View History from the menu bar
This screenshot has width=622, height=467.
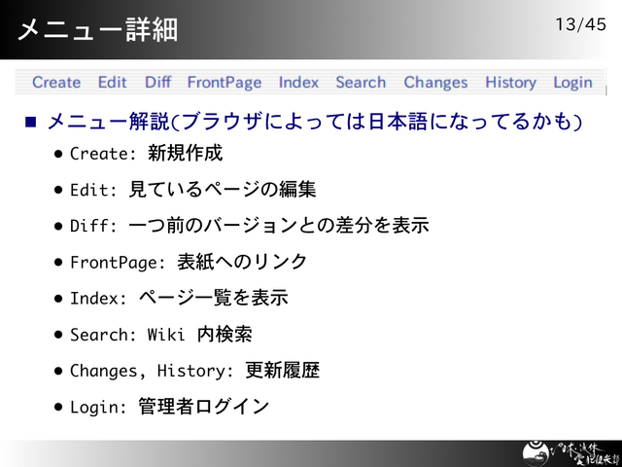[x=510, y=83]
